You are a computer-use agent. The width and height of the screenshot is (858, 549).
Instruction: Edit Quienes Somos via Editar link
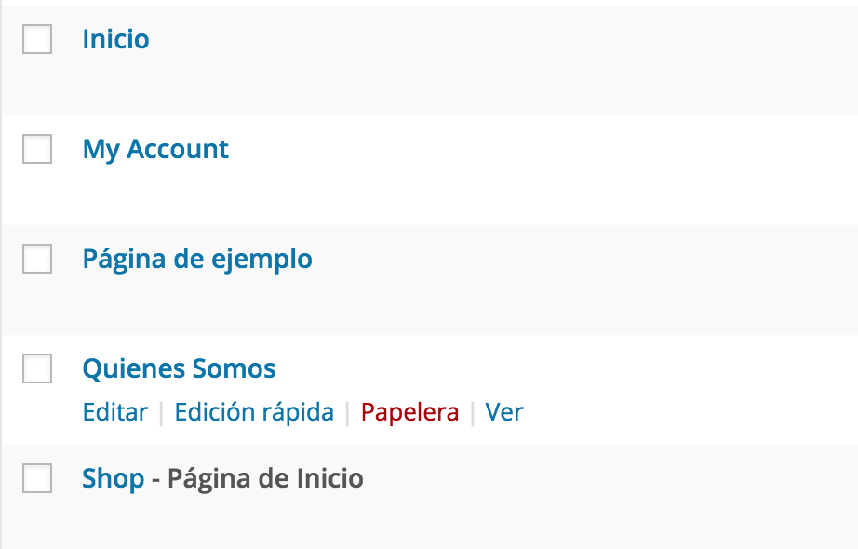click(114, 411)
